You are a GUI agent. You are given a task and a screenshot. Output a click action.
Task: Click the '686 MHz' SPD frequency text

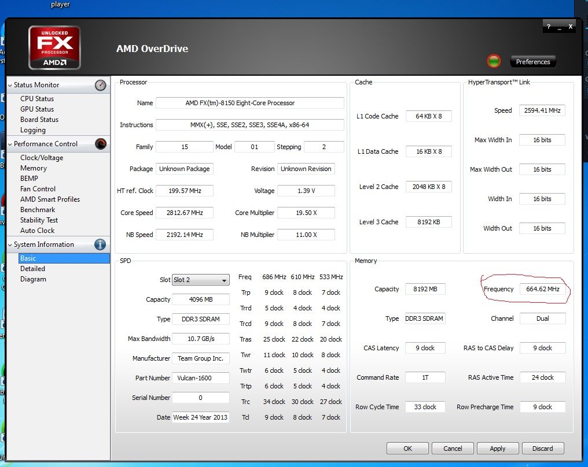(x=274, y=277)
